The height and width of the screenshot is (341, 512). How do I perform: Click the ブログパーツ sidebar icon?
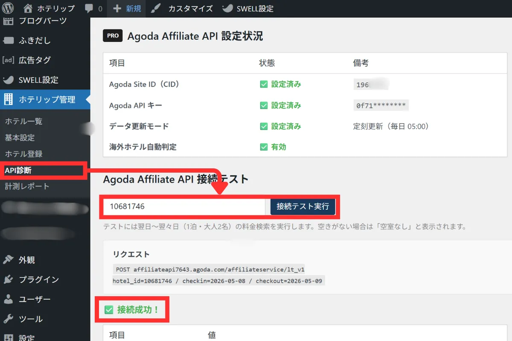9,20
